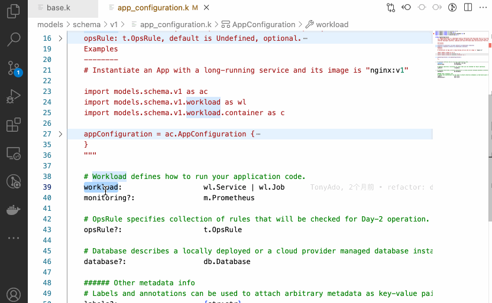The width and height of the screenshot is (492, 303).
Task: Click t.OpsRule type on line 43
Action: click(223, 230)
